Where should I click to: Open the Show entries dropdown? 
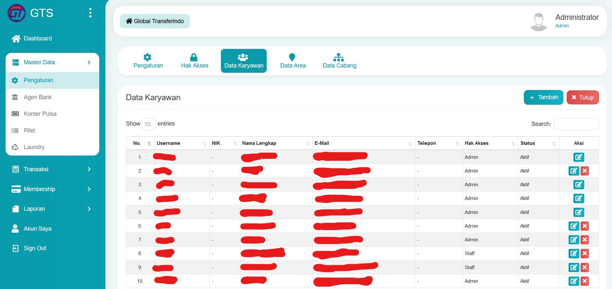149,124
